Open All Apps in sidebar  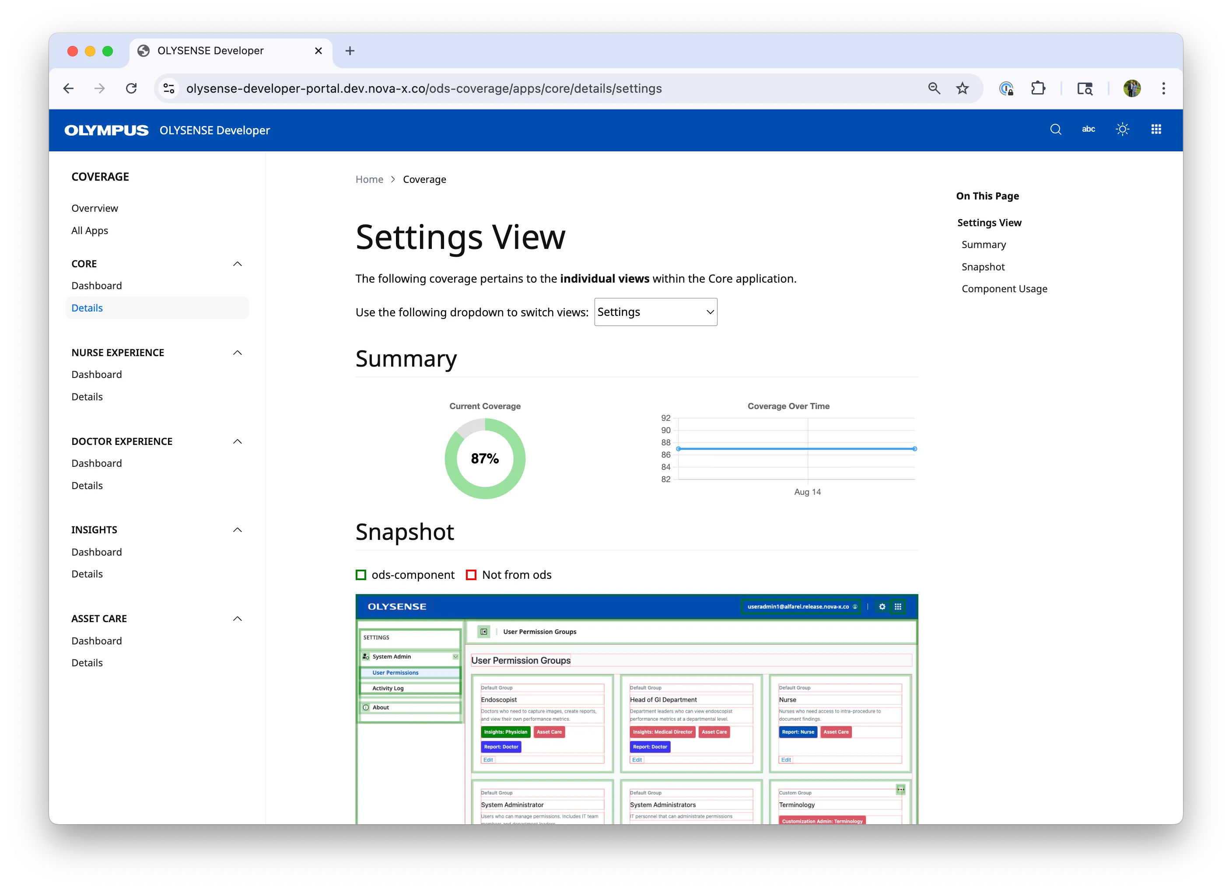tap(90, 231)
